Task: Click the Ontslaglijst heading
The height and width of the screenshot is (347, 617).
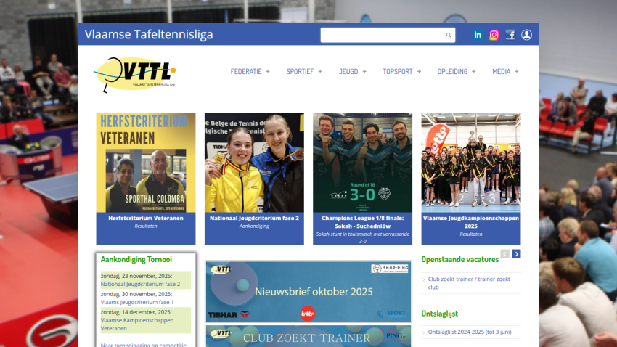Action: click(440, 314)
